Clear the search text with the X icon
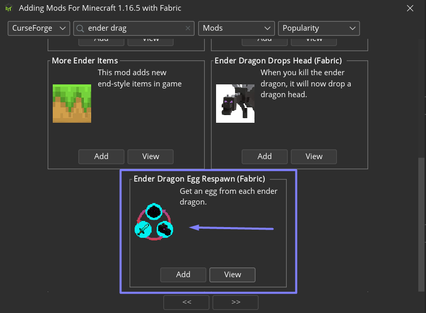The height and width of the screenshot is (313, 426). tap(188, 28)
